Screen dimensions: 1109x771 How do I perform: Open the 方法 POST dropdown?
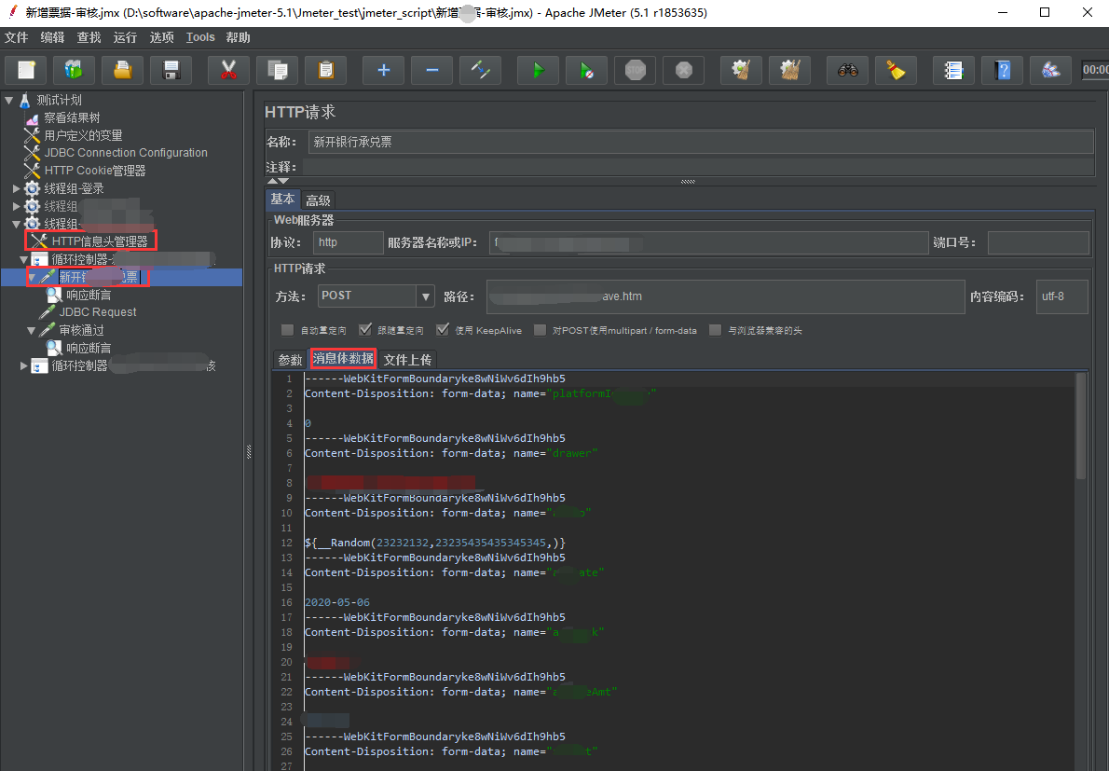click(x=425, y=296)
